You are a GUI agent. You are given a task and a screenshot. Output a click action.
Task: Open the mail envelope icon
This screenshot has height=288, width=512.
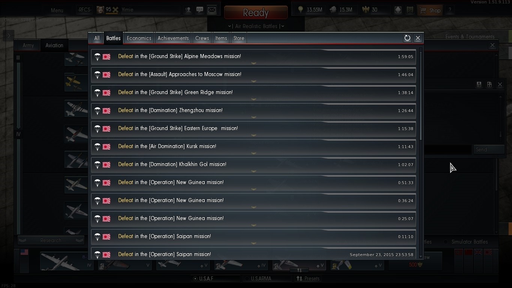(212, 10)
